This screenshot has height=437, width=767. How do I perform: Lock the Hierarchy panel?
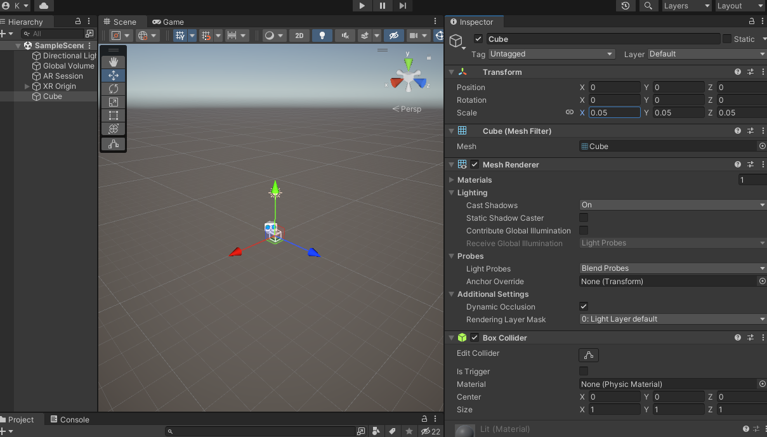[x=78, y=22]
